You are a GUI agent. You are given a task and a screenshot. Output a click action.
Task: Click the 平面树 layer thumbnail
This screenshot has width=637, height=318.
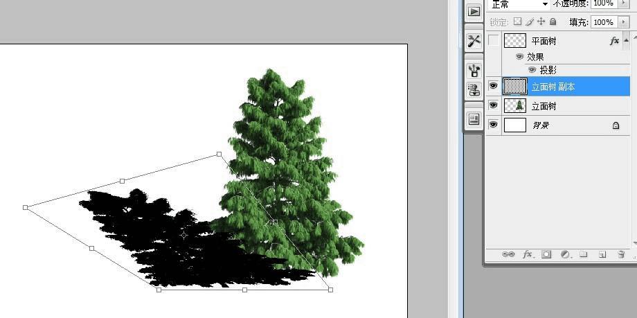[514, 41]
